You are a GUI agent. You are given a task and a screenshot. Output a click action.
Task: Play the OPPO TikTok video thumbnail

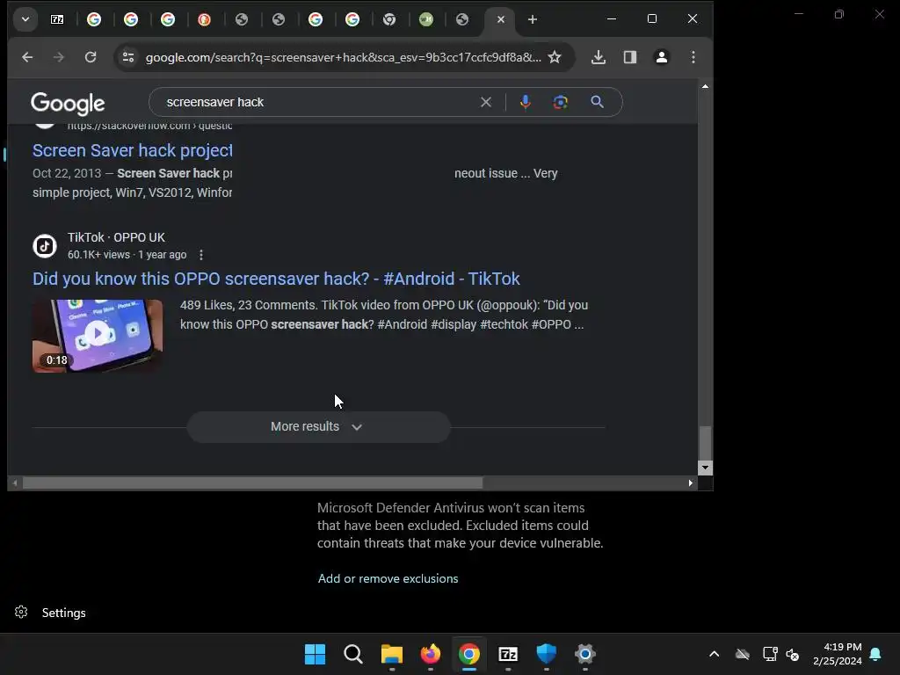[x=98, y=336]
